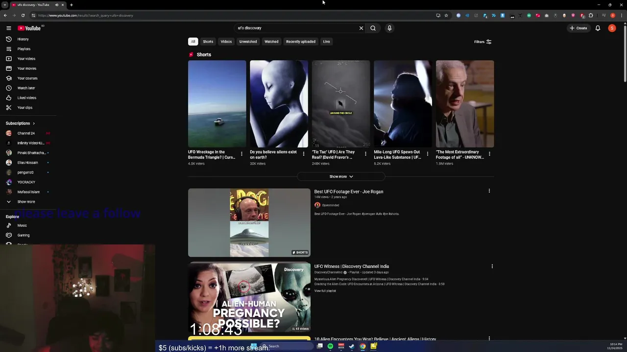Play the UFO Wreckage Bermuda short thumbnail
Image resolution: width=627 pixels, height=352 pixels.
(x=217, y=104)
